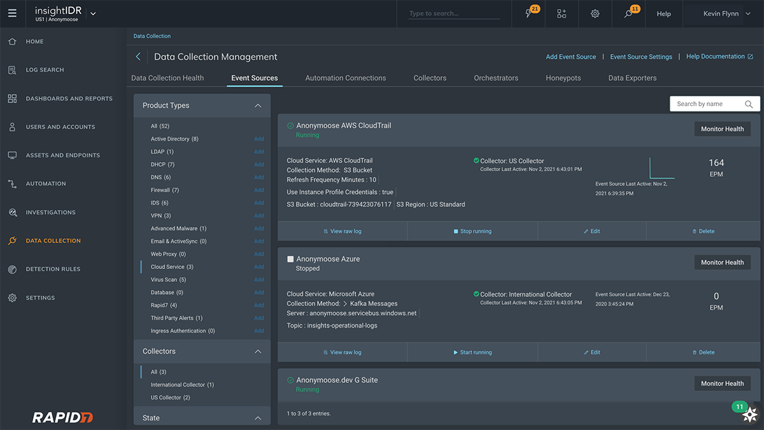764x430 pixels.
Task: Collapse the State filter section
Action: [258, 418]
